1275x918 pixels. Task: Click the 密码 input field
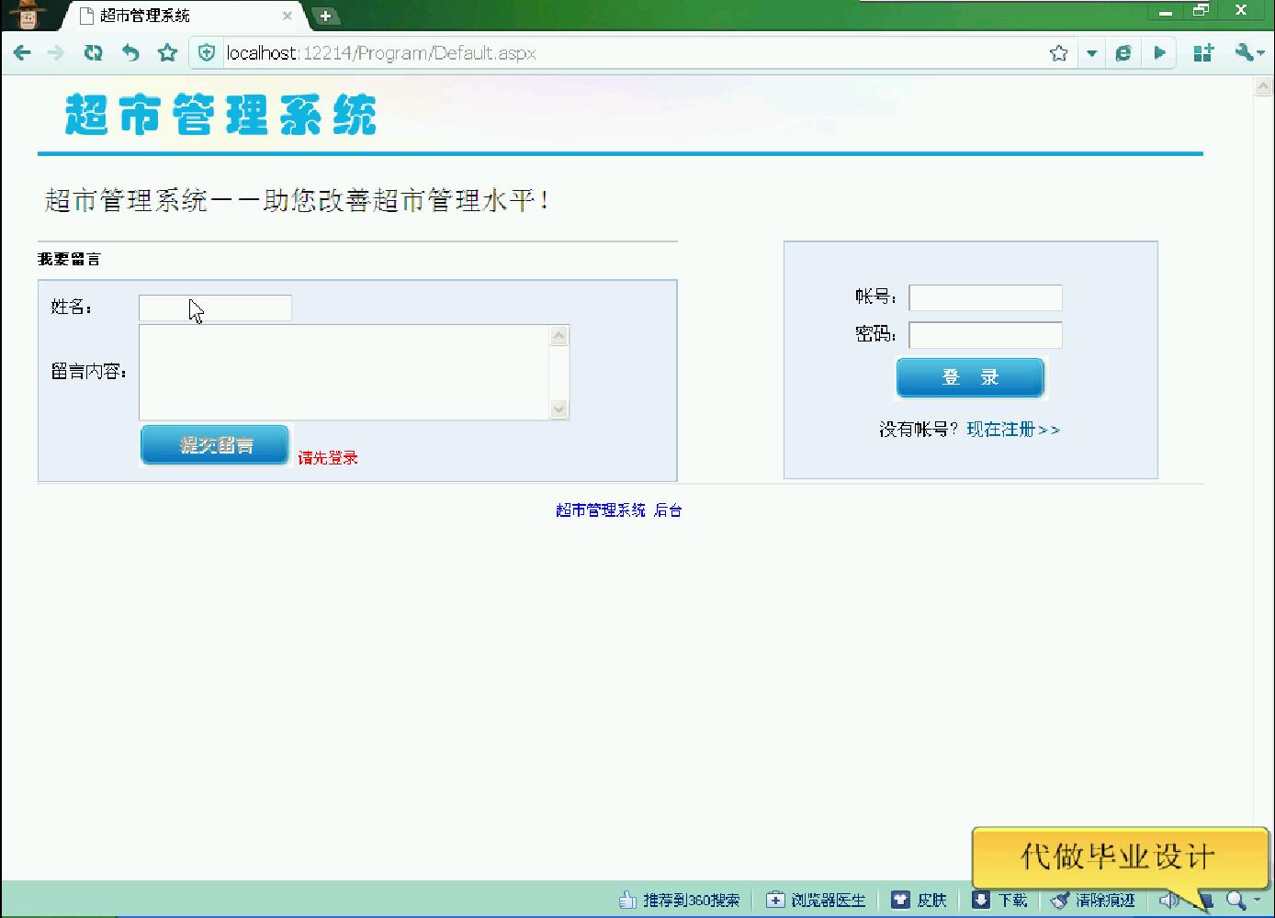[x=986, y=335]
